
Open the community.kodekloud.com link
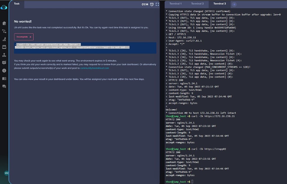95,68
